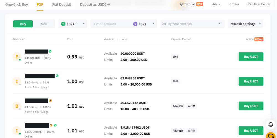Switch to Buy mode
The height and width of the screenshot is (138, 277).
(23, 24)
